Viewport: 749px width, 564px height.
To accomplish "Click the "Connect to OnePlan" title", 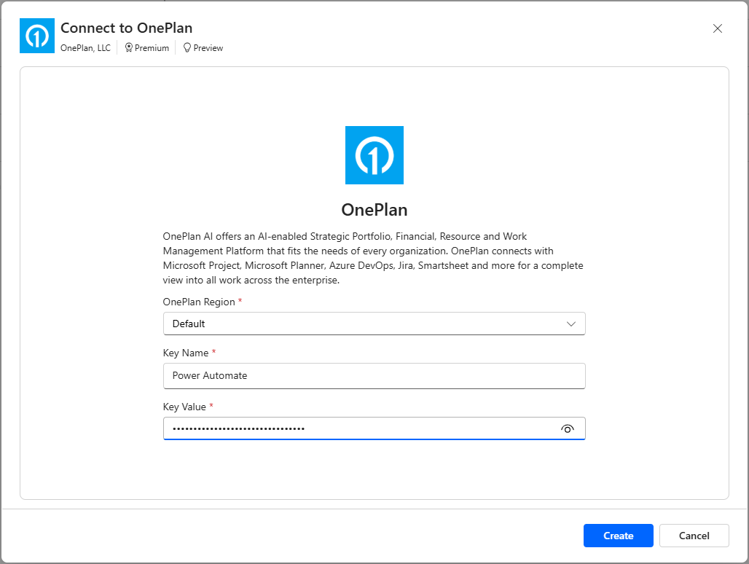I will pos(127,28).
